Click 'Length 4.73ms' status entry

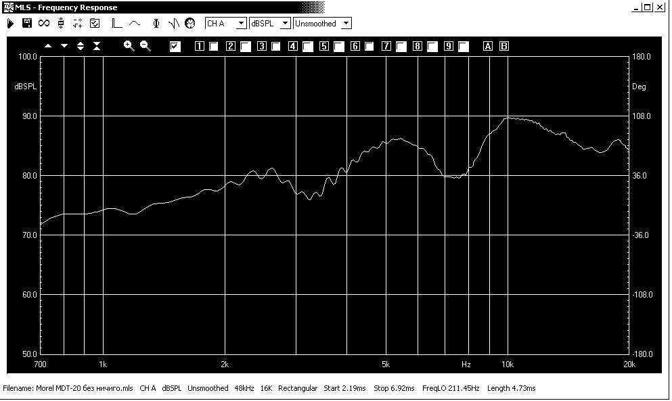pos(512,388)
